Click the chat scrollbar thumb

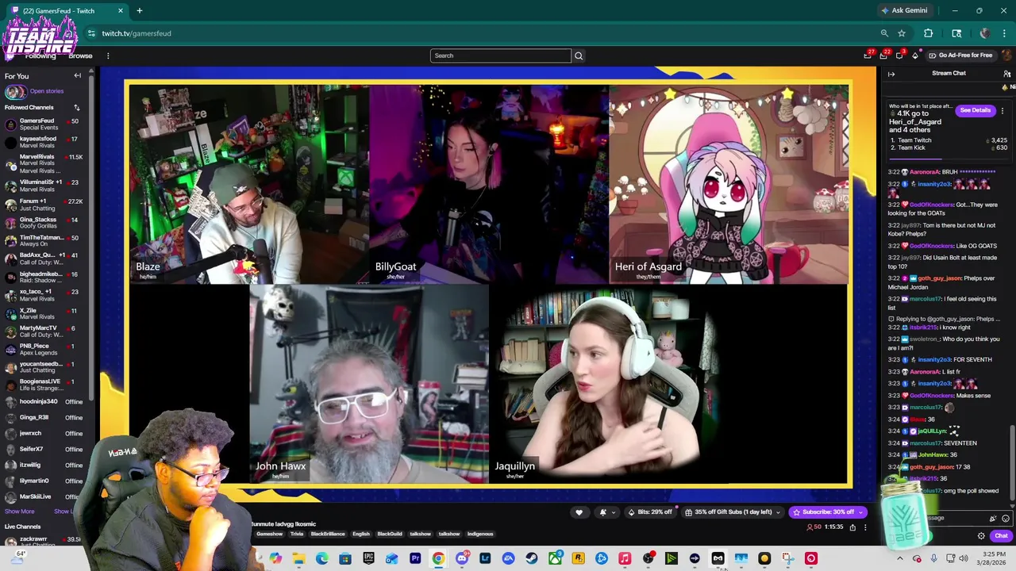1011,462
